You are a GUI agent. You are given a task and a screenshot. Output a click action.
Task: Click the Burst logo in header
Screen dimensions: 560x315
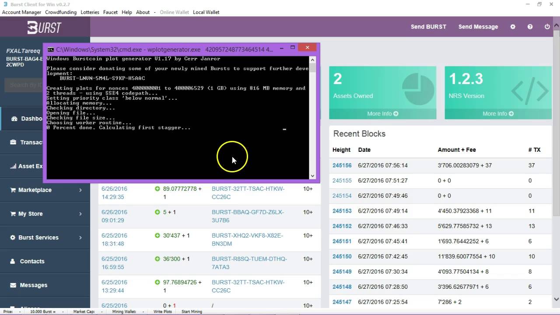[x=44, y=28]
